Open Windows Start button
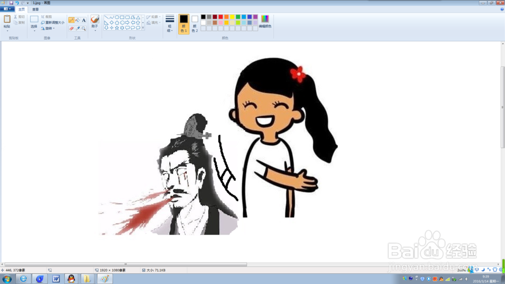Image resolution: width=505 pixels, height=284 pixels. (x=7, y=279)
